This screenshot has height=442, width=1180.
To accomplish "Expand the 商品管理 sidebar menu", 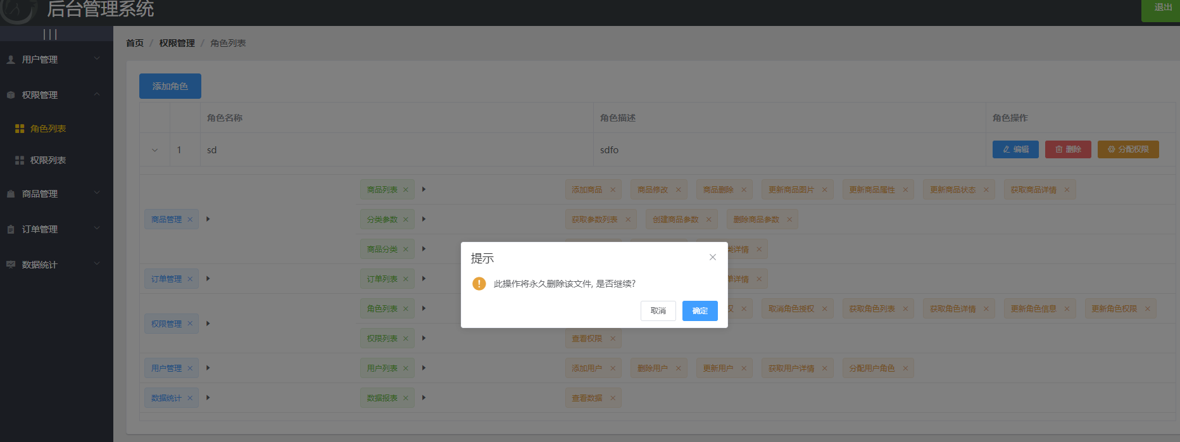I will (x=56, y=194).
